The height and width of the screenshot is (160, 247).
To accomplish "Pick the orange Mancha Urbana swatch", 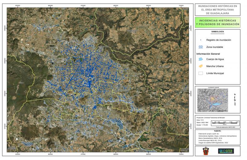I will click(x=201, y=66).
